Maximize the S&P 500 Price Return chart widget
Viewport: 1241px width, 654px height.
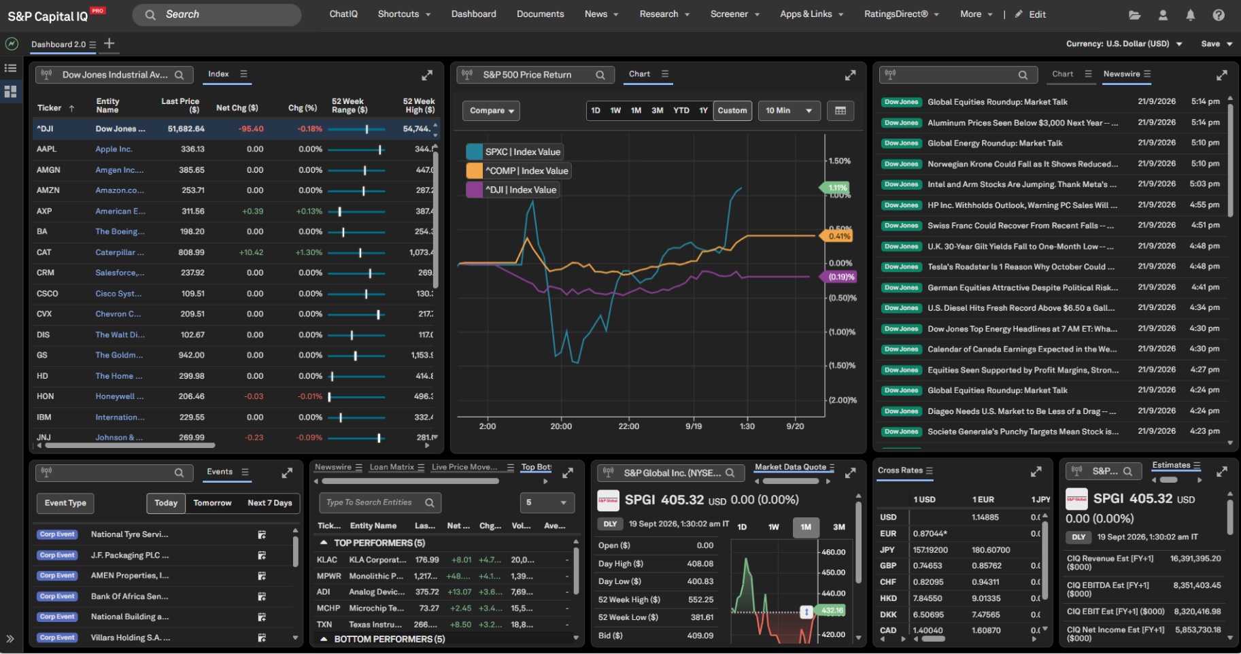point(850,75)
